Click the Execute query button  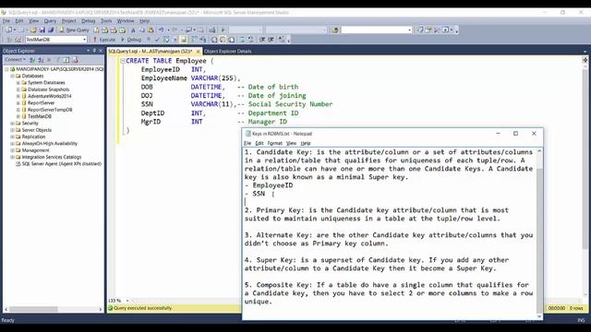[104, 39]
